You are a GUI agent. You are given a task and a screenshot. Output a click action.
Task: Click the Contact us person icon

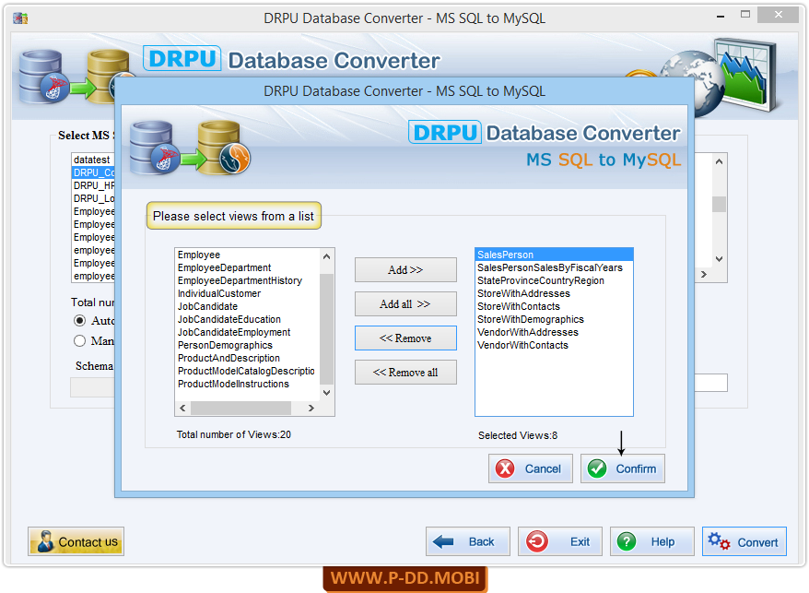(x=45, y=541)
